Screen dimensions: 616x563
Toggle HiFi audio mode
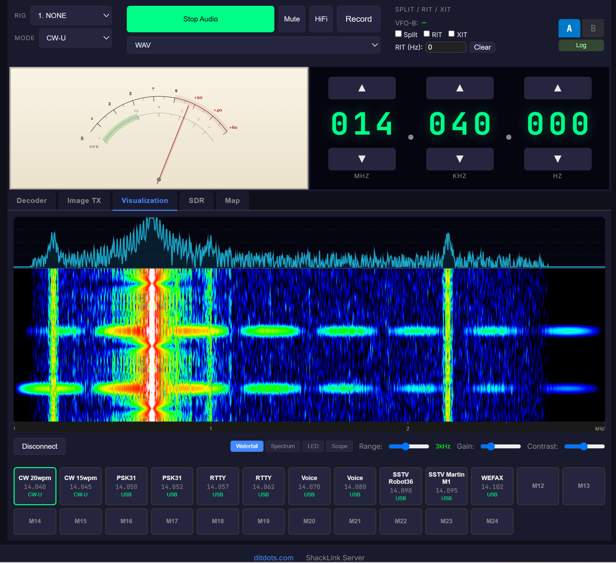[321, 19]
